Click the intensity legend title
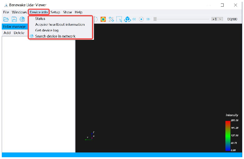The height and width of the screenshot is (159, 244). 232,115
